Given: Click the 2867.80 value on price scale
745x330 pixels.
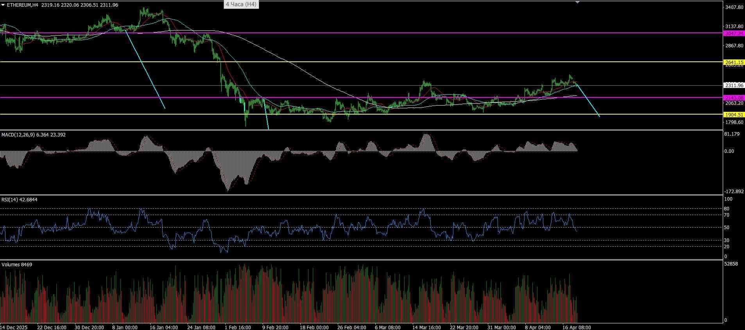Looking at the screenshot, I should [734, 46].
